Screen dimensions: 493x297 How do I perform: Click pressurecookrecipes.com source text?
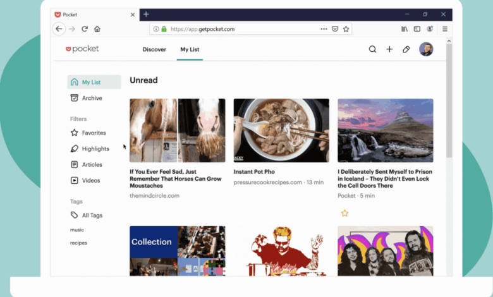click(267, 182)
